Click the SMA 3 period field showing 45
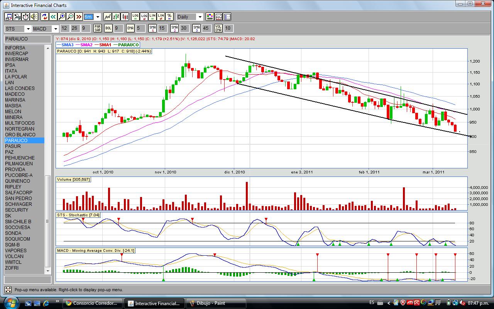 click(206, 28)
